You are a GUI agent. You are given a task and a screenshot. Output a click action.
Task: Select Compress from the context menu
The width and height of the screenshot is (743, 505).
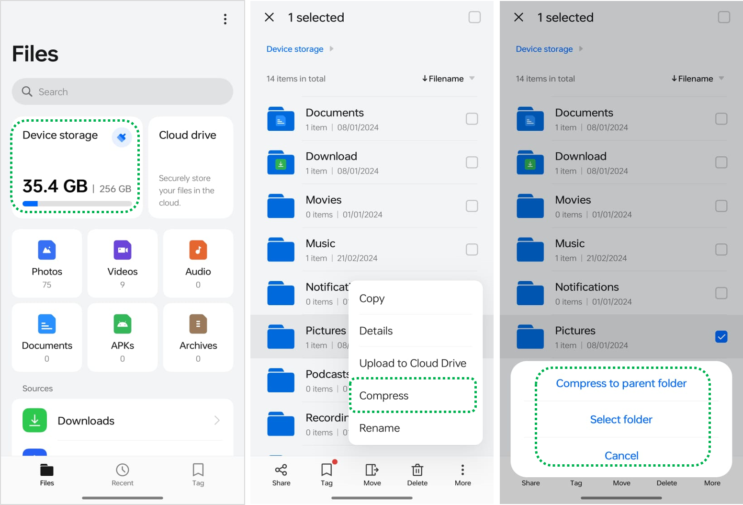click(x=384, y=396)
